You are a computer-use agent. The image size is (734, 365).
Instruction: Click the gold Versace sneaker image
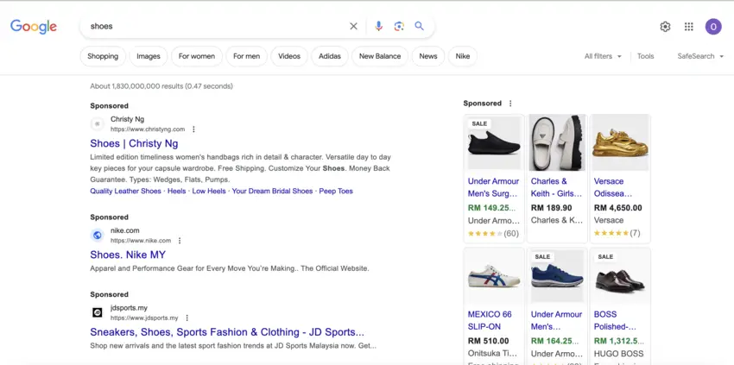(x=620, y=142)
